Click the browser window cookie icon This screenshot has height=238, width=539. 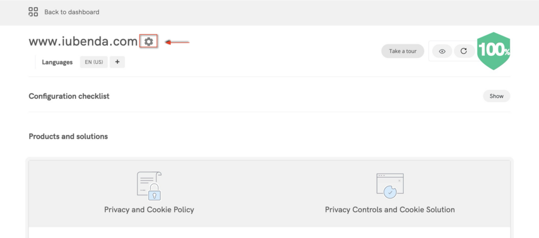point(390,185)
